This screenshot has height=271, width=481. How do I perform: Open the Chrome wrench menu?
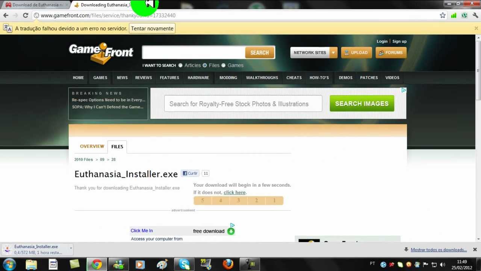(475, 15)
